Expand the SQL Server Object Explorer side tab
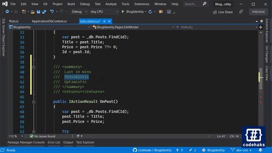272x153 pixels. (3, 37)
